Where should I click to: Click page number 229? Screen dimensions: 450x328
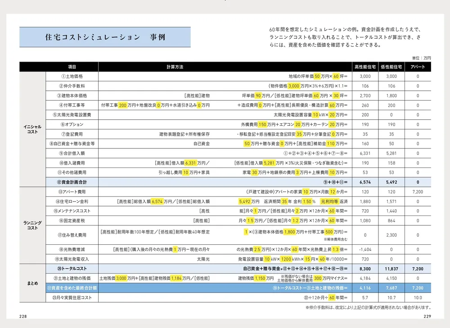(x=427, y=316)
